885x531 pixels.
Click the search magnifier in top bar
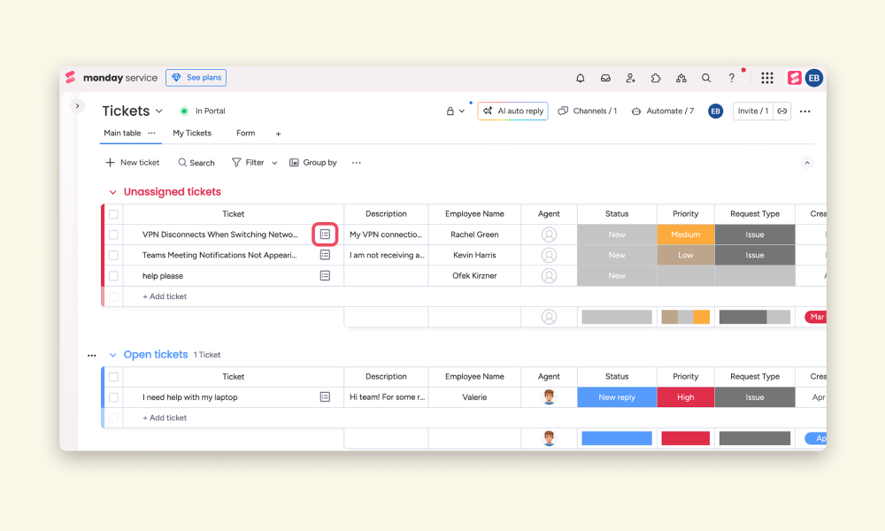pyautogui.click(x=706, y=78)
